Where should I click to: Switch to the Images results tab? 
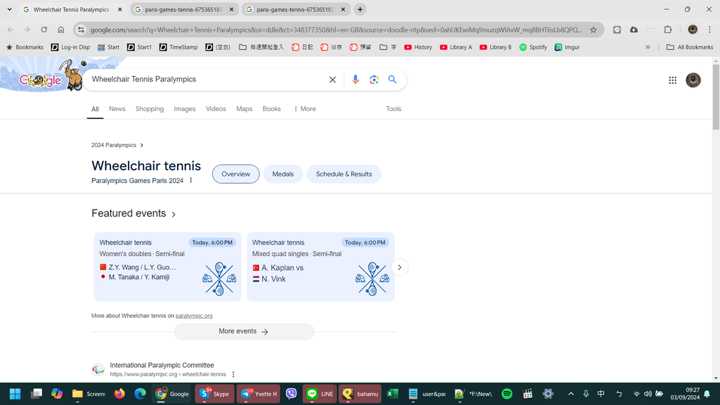point(185,109)
